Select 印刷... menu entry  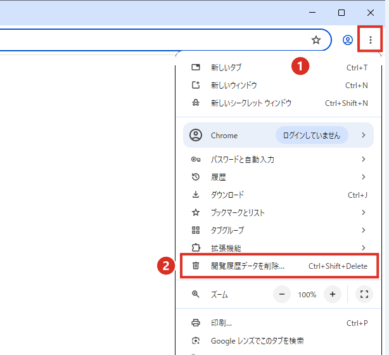278,323
